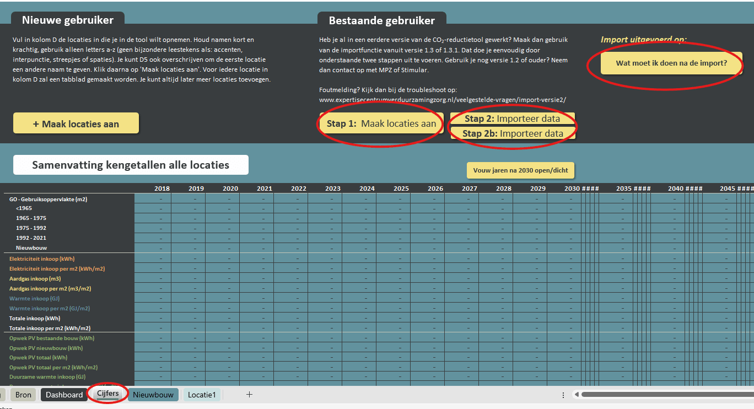Toggle 'Vouw jaren na 2030 open/dicht'
Viewport: 754px width, 409px height.
[521, 170]
